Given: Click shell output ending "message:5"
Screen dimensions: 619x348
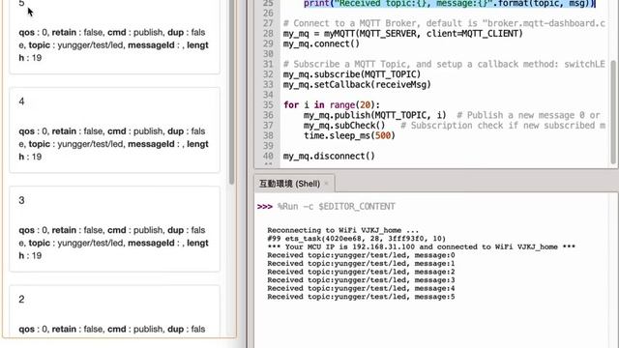Looking at the screenshot, I should (361, 297).
